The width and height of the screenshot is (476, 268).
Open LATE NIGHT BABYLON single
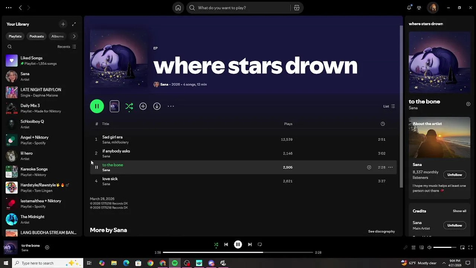coord(42,92)
